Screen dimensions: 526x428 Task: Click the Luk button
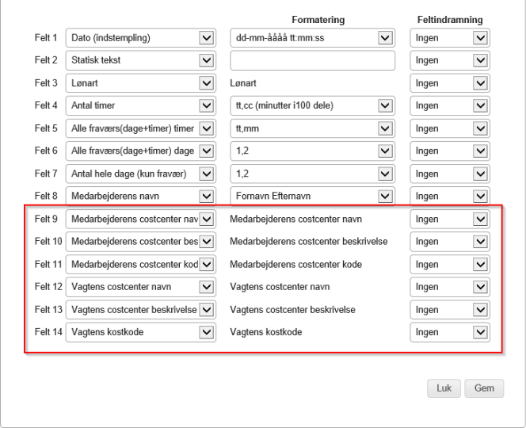[444, 388]
